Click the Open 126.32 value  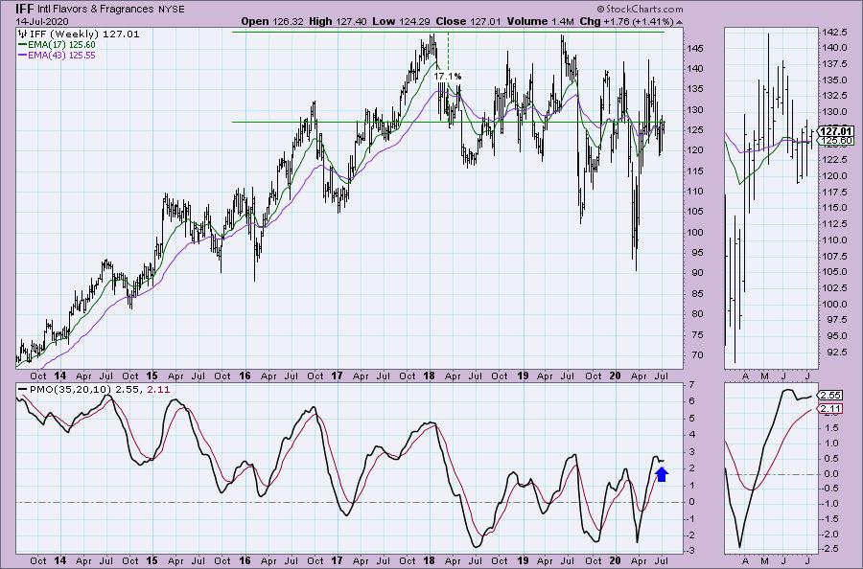pos(289,21)
